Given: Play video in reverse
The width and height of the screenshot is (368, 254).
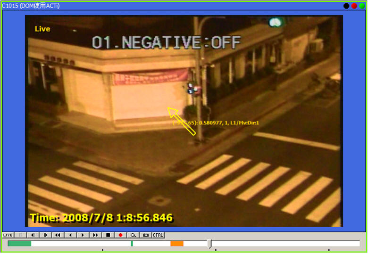Looking at the screenshot, I should click(x=70, y=235).
